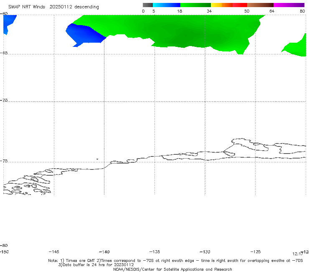This screenshot has height=272, width=309.
Task: Click the latitude label '-65'
Action: click(x=4, y=53)
